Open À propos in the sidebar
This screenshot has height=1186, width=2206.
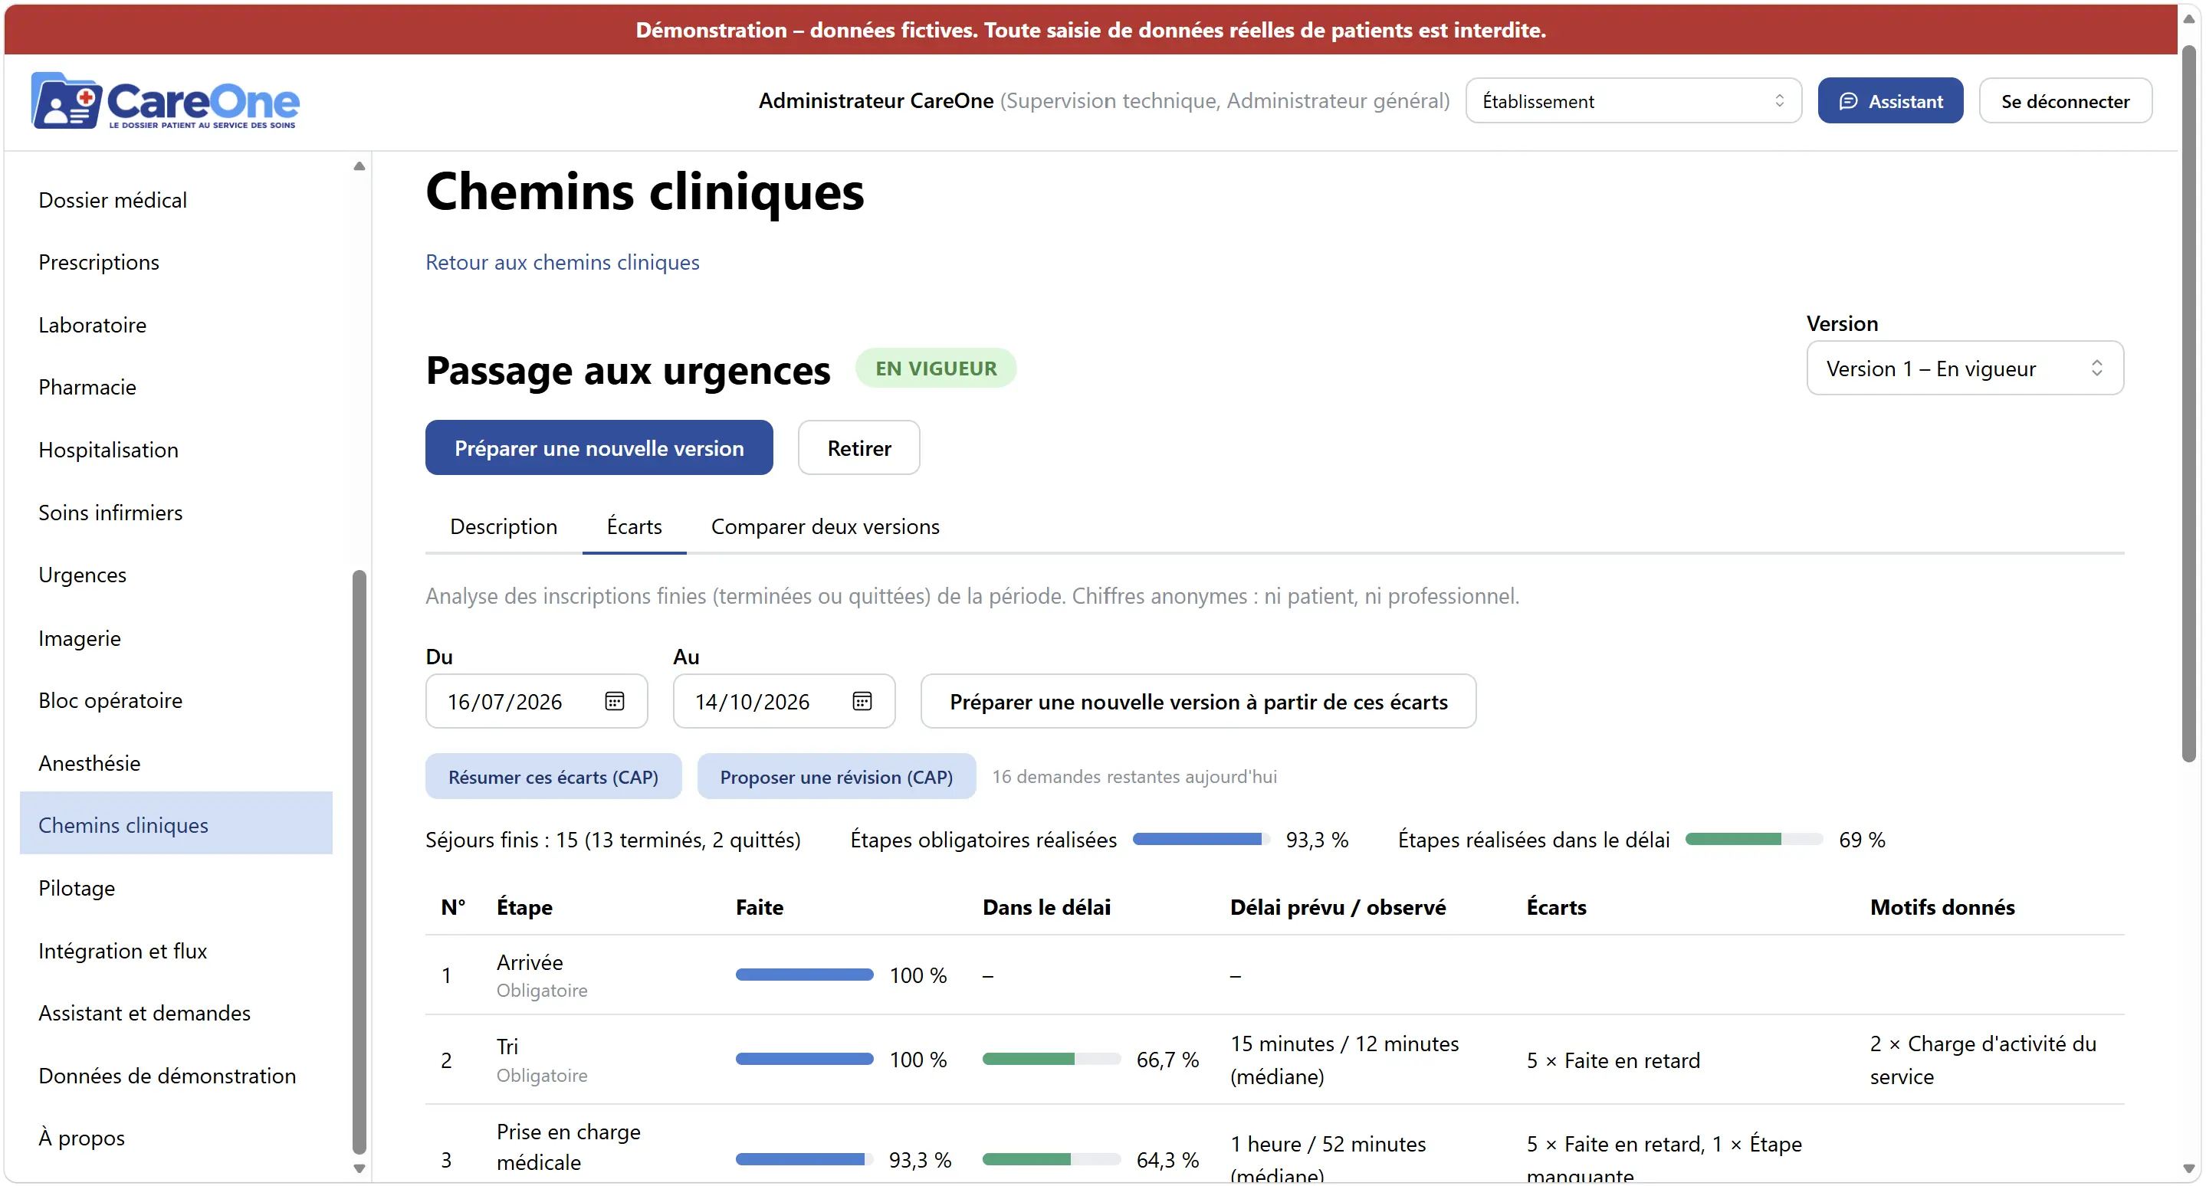[x=176, y=1138]
